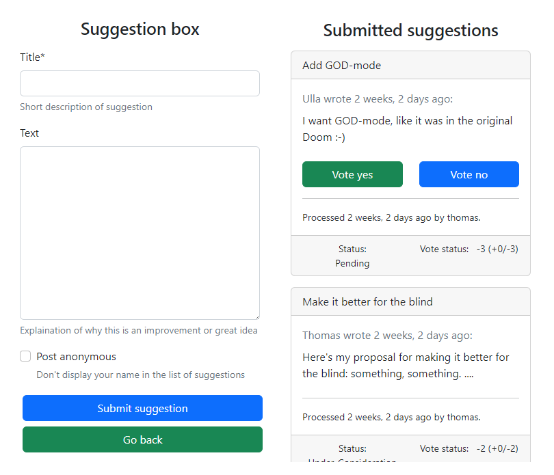Image resolution: width=554 pixels, height=475 pixels.
Task: Click the textarea resize handle corner
Action: 257,317
